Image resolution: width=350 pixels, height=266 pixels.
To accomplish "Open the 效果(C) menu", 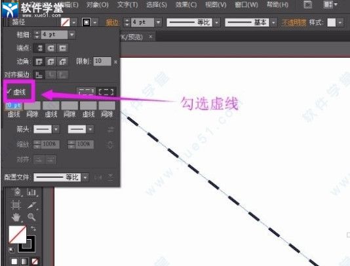I will (x=186, y=5).
